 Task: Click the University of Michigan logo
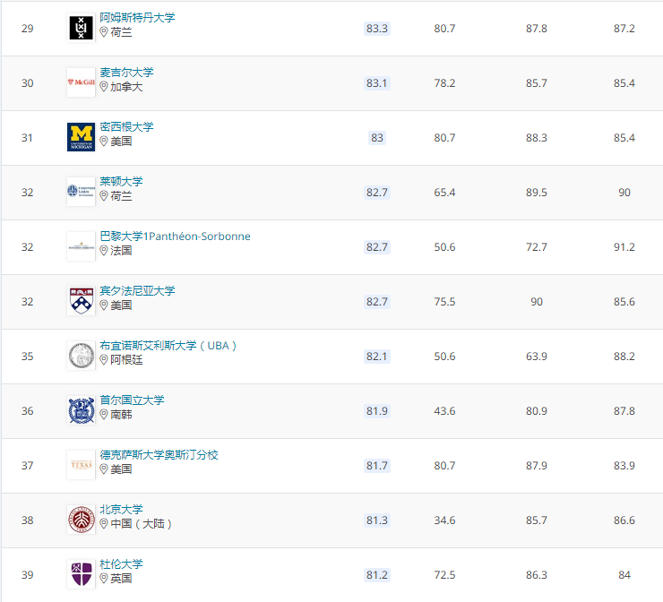pyautogui.click(x=81, y=137)
